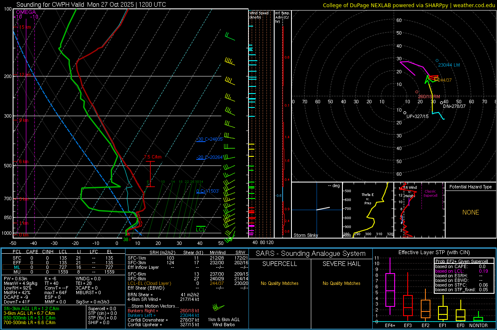Image resolution: width=497 pixels, height=330 pixels.
Task: Click the 0 C=11503' freezing level label
Action: (x=208, y=190)
